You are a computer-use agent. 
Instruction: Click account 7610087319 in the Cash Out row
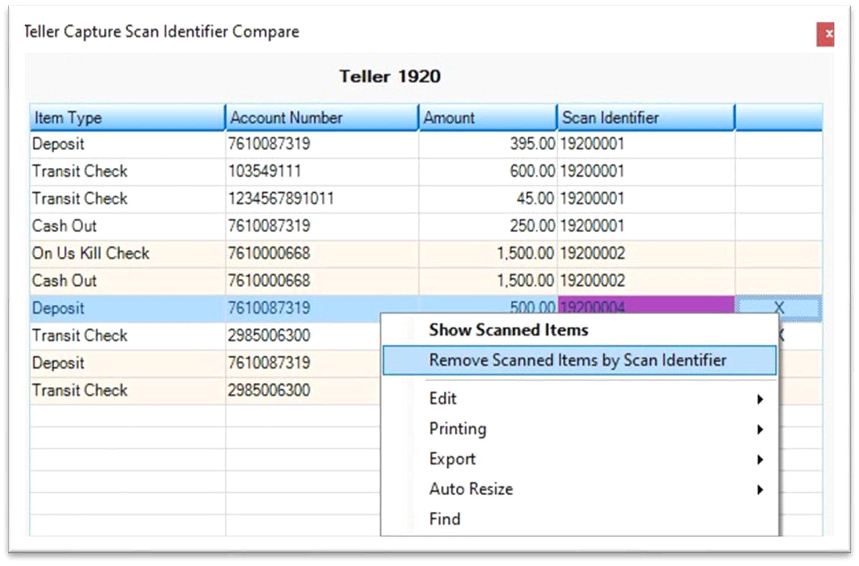322,226
